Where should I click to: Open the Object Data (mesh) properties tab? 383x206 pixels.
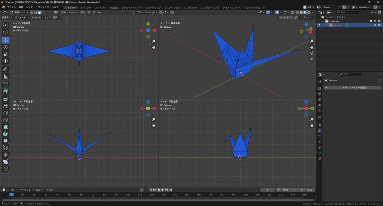click(320, 153)
